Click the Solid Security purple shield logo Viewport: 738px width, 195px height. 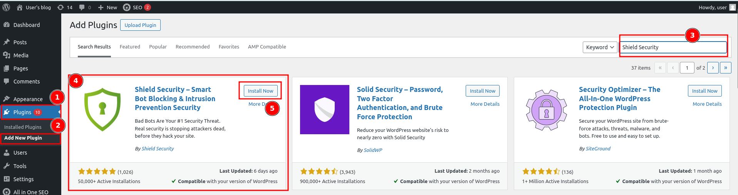click(324, 110)
